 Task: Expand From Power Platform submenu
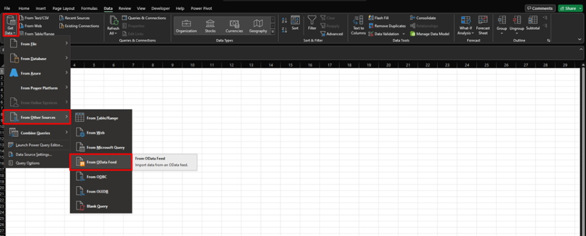click(38, 87)
